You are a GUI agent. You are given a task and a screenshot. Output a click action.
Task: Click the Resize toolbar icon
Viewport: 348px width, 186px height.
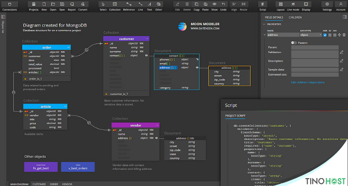tap(244, 4)
